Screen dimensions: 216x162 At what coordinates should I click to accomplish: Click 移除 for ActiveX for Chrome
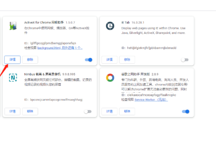click(x=30, y=60)
